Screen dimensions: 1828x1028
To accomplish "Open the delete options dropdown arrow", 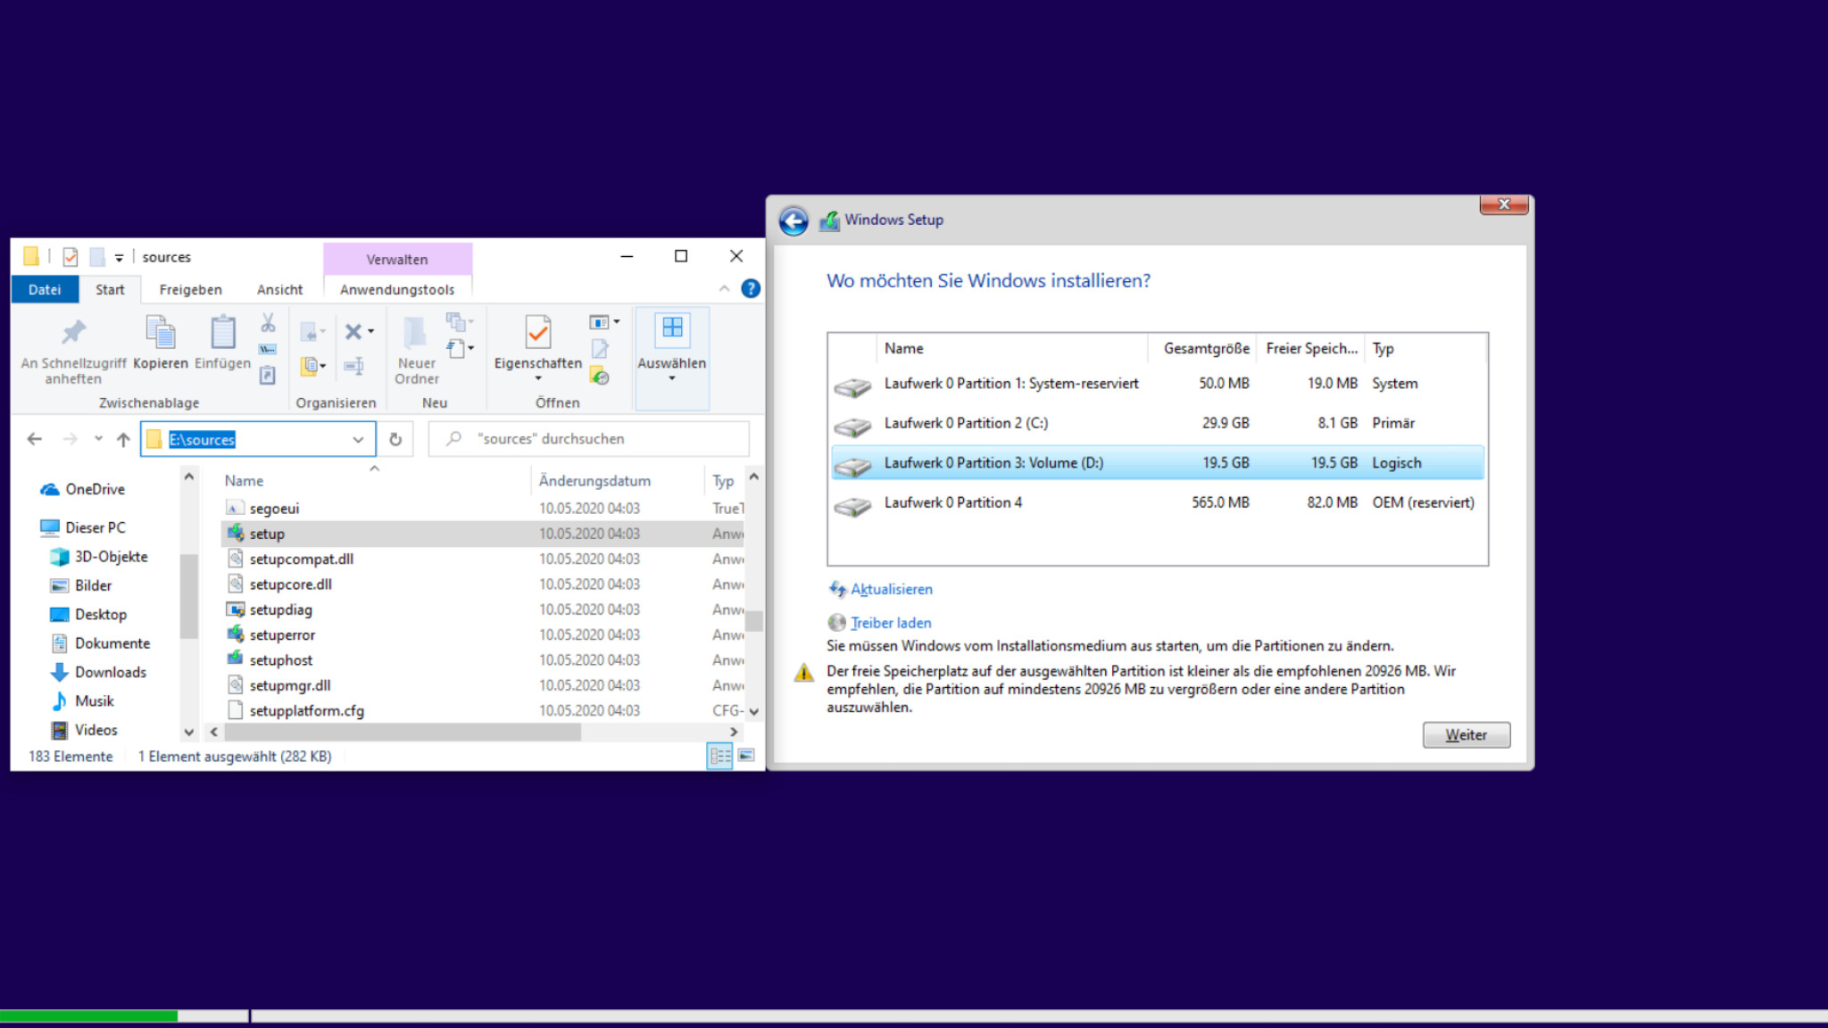I will tap(371, 331).
